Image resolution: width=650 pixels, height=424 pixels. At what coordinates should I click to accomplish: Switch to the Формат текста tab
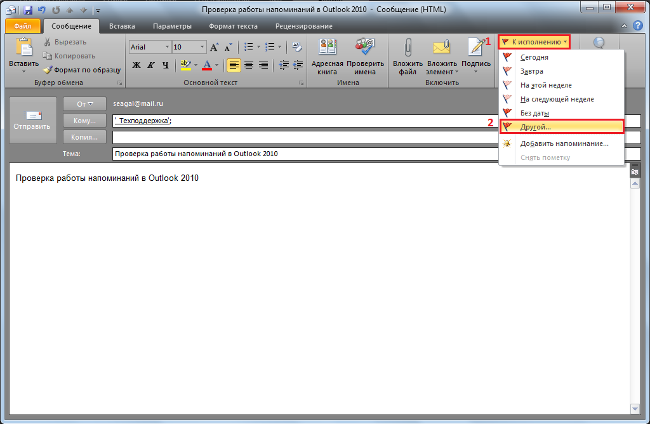[x=233, y=26]
